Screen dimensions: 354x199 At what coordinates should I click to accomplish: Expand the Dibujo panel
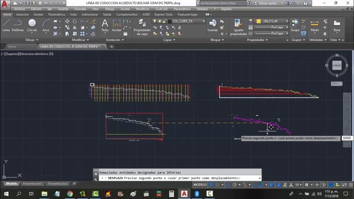[x=32, y=40]
